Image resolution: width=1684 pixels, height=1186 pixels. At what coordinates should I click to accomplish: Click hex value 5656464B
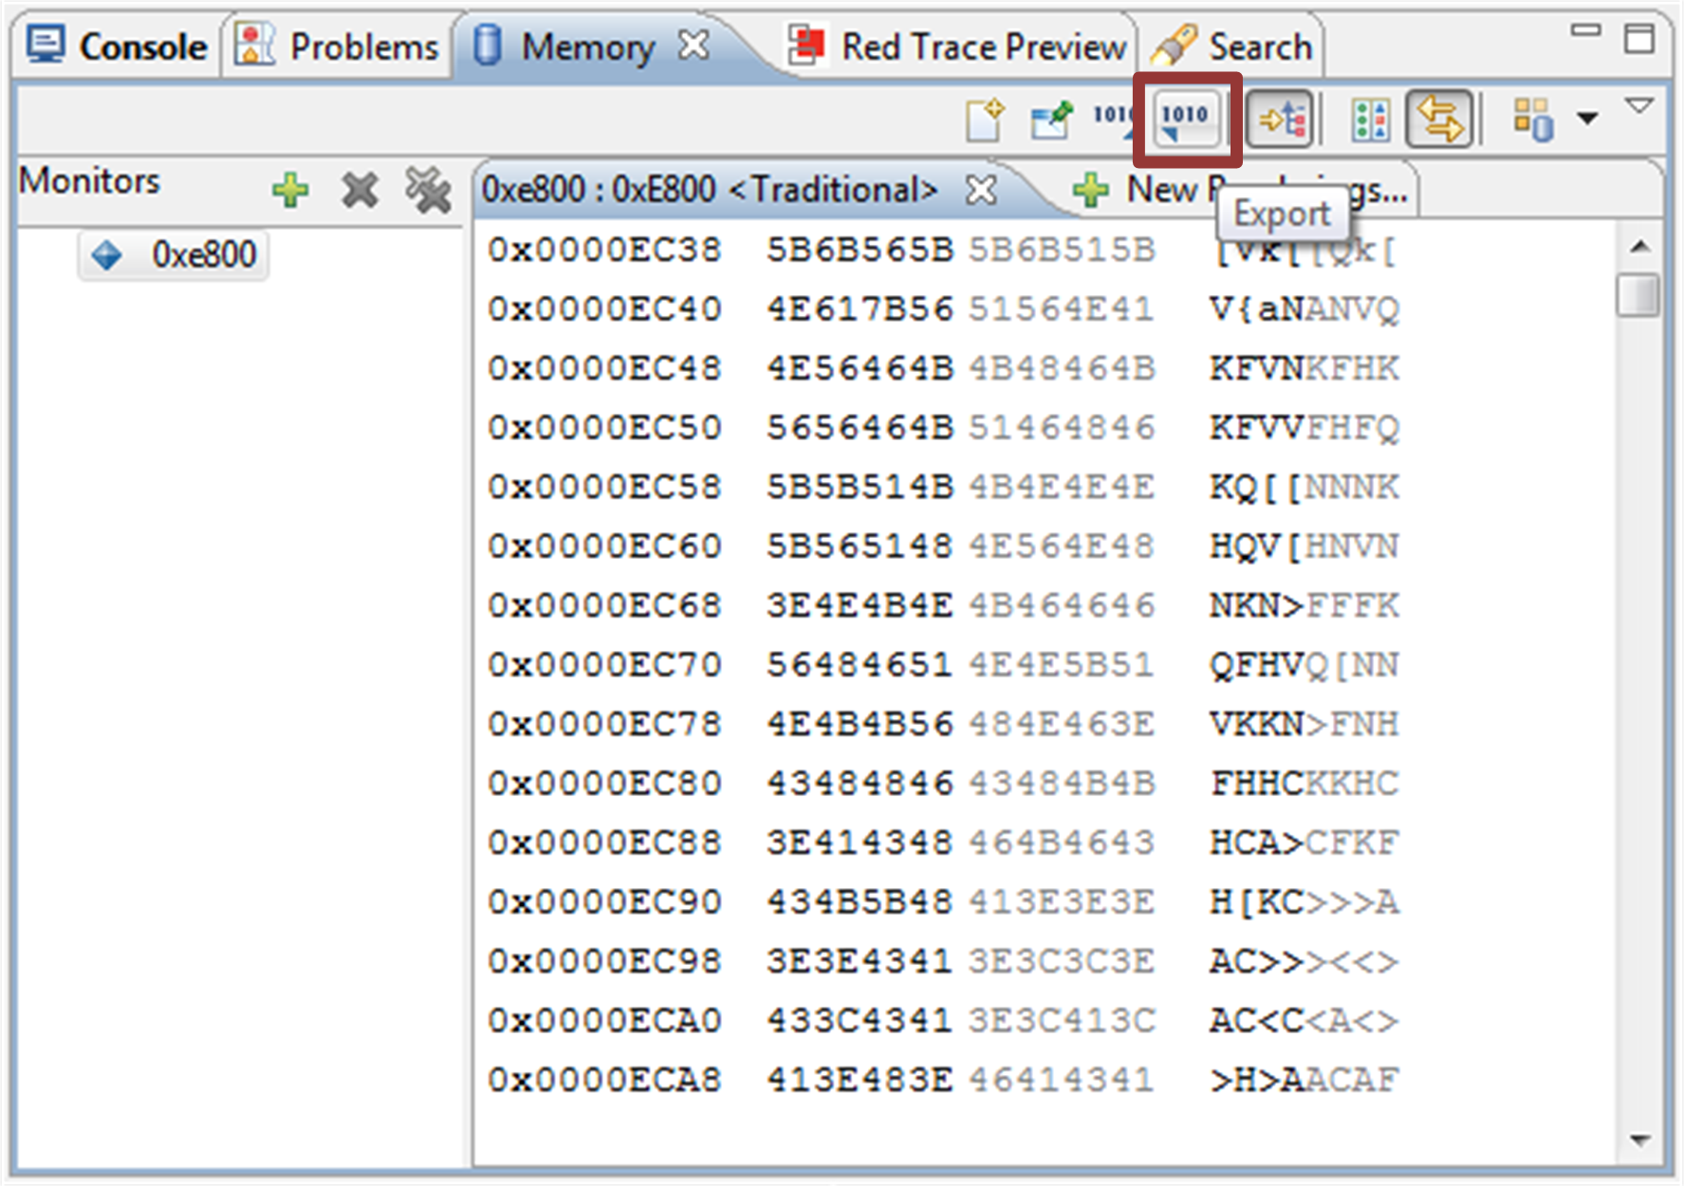tap(860, 428)
